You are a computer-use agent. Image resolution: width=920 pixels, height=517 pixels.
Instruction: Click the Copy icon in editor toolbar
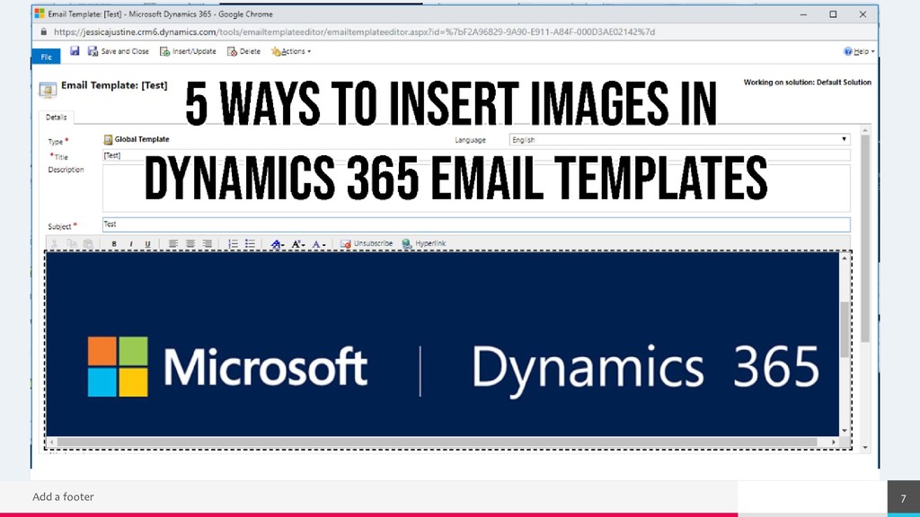pyautogui.click(x=72, y=244)
